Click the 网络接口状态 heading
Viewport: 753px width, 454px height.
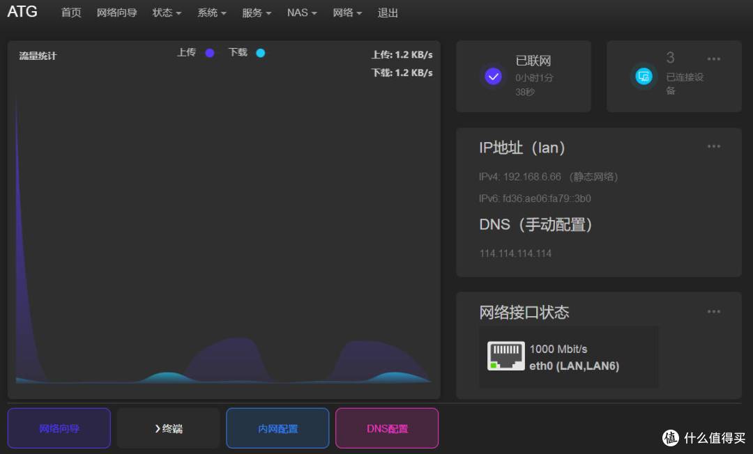click(x=524, y=313)
